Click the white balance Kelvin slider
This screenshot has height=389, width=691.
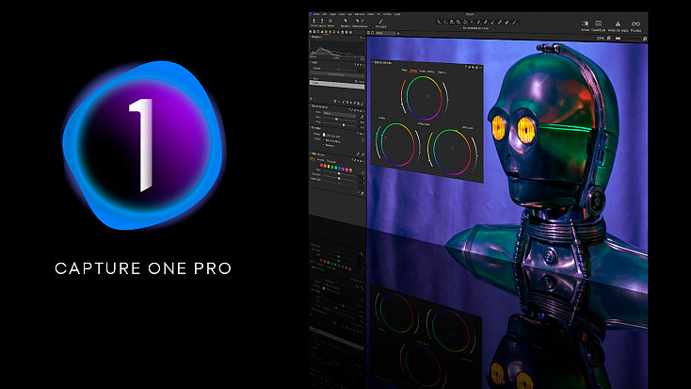pyautogui.click(x=340, y=119)
